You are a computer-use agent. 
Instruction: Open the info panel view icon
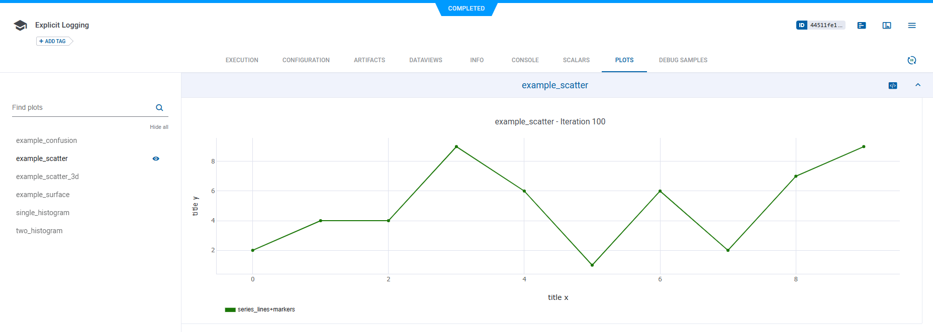887,26
